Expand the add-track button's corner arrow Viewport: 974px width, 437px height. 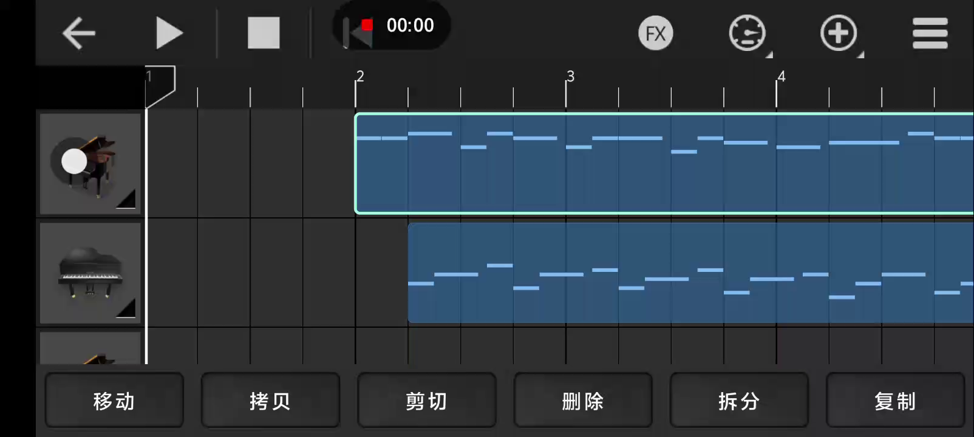coord(860,55)
